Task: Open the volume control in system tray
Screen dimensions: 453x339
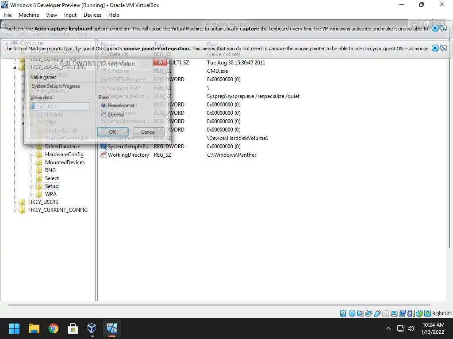Action: click(x=411, y=328)
